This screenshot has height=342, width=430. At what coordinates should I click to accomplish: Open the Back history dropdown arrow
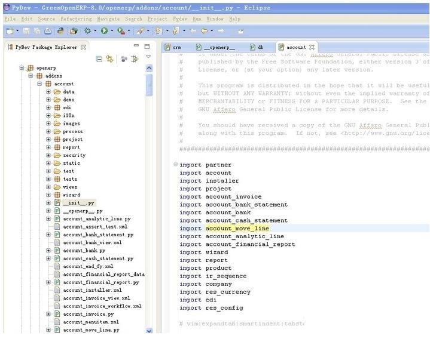tap(212, 30)
